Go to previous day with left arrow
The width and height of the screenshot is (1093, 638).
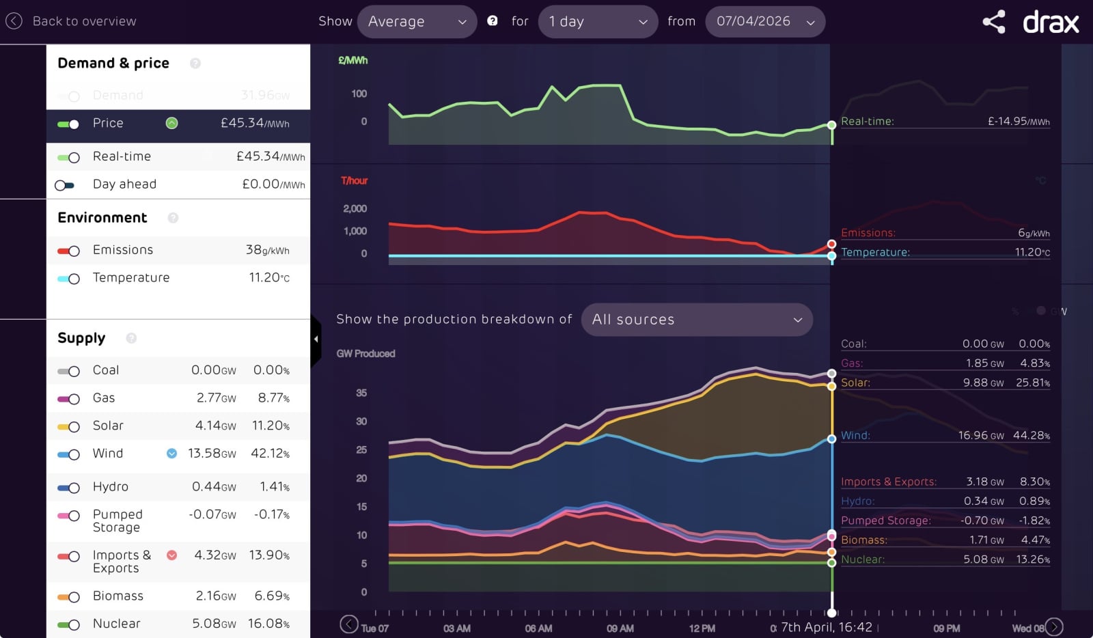[x=349, y=624]
